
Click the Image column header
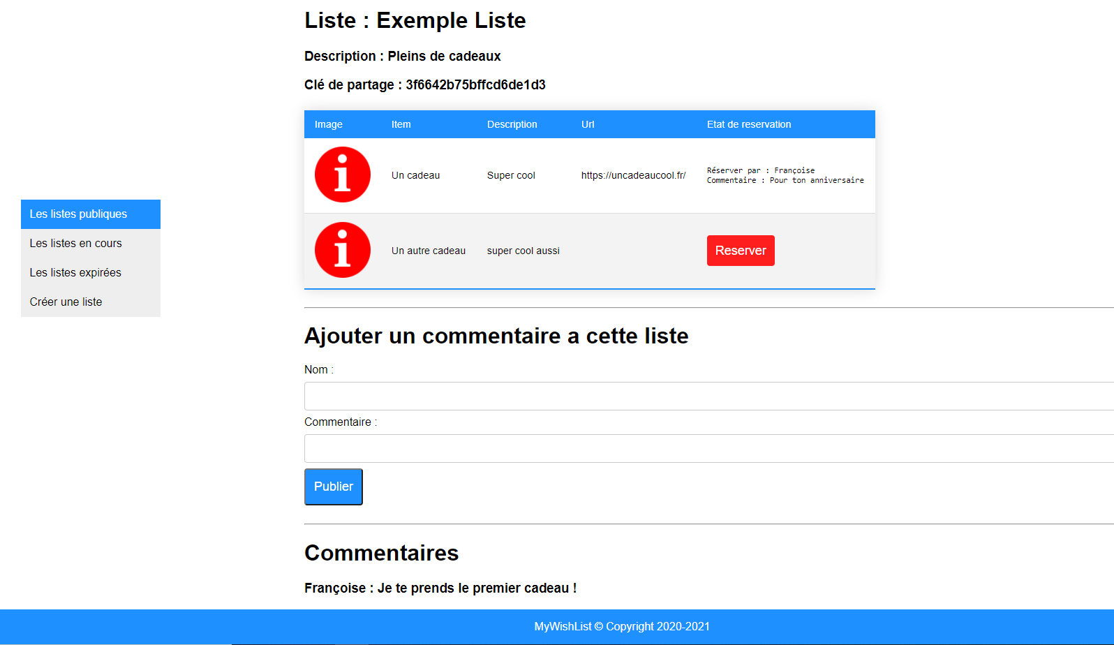tap(328, 124)
